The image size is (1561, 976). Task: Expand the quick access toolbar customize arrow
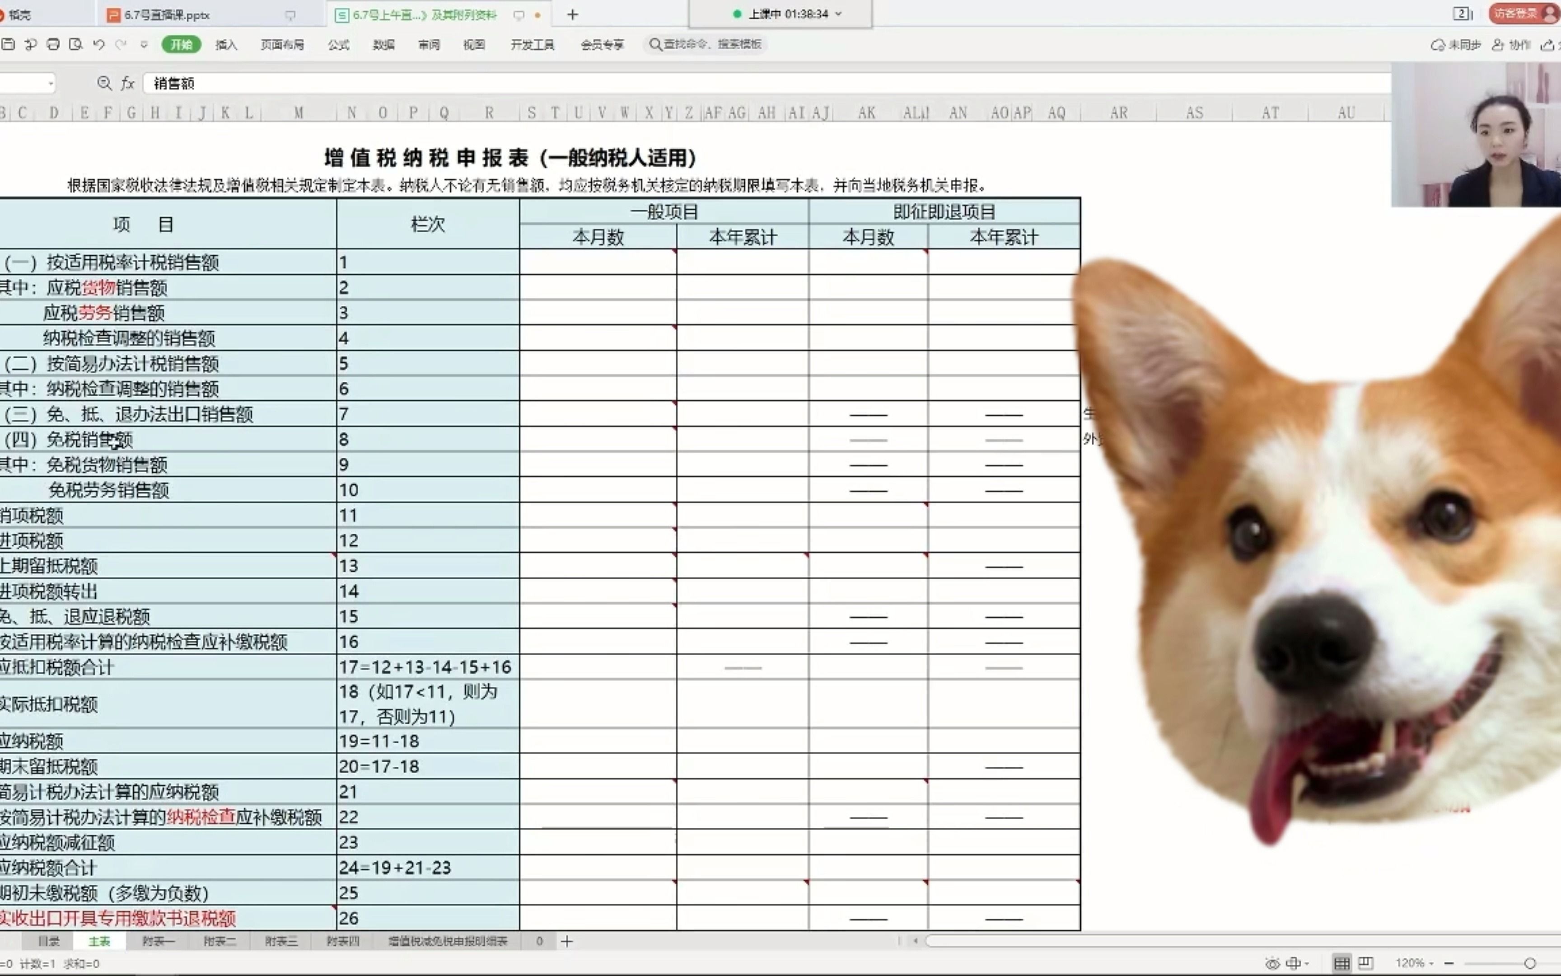coord(144,45)
